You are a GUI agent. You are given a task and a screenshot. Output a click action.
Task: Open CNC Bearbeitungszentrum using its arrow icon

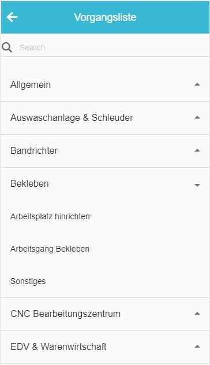[197, 314]
